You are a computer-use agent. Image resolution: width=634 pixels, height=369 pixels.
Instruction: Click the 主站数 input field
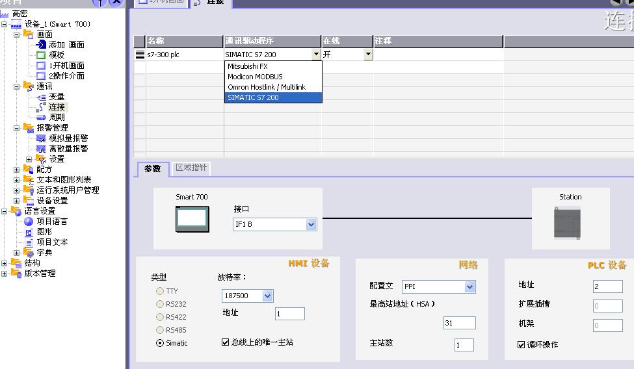(x=464, y=345)
